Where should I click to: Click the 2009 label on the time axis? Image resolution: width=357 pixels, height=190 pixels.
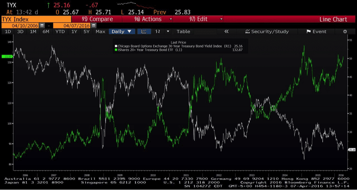(x=120, y=175)
